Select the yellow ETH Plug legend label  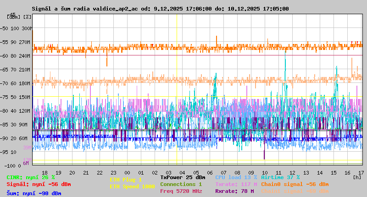[x=126, y=180]
